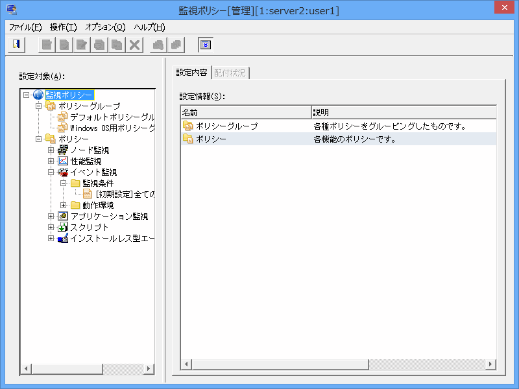Open the ファイル(F) menu
The image size is (519, 389).
25,27
